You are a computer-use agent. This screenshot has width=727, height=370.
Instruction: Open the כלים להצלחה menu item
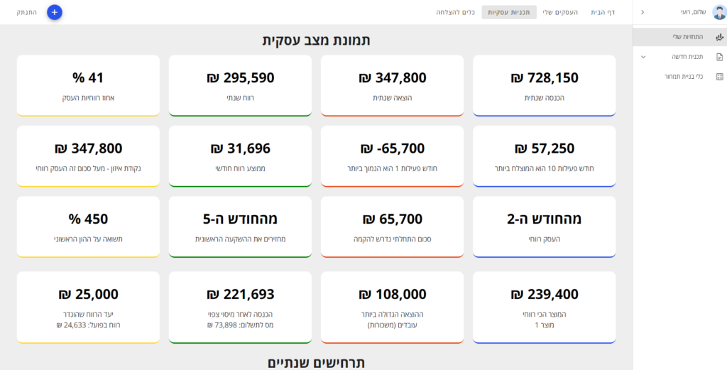click(x=456, y=12)
